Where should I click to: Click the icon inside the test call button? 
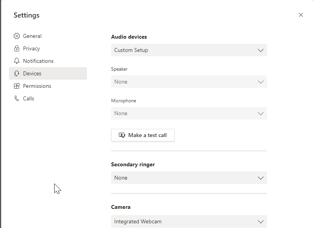(x=122, y=135)
